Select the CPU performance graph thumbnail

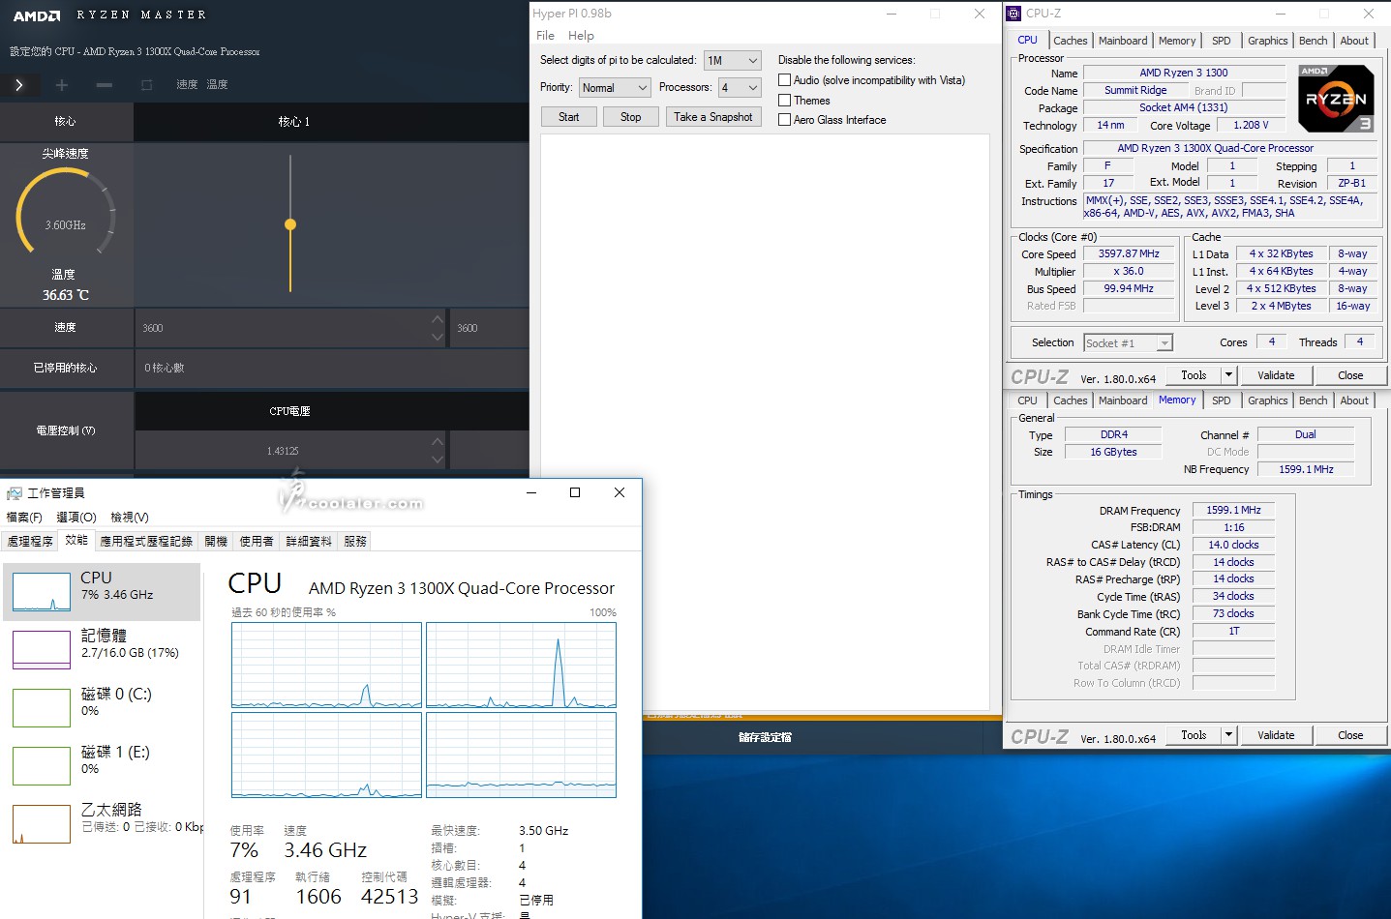42,591
